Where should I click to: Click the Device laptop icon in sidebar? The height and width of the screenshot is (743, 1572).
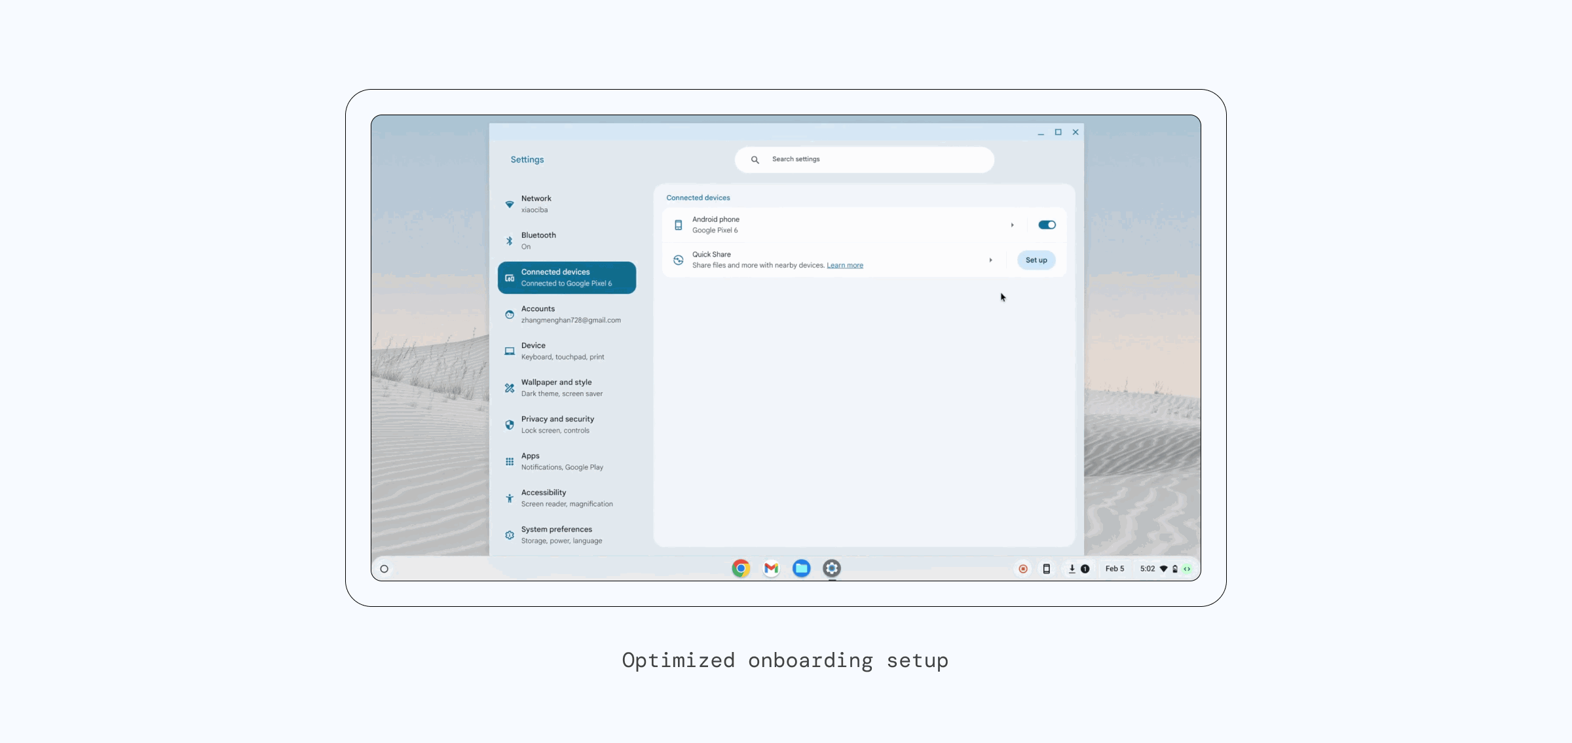[x=510, y=351]
